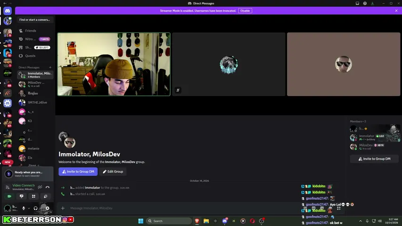Open Els direct message
The image size is (402, 226).
pyautogui.click(x=35, y=158)
